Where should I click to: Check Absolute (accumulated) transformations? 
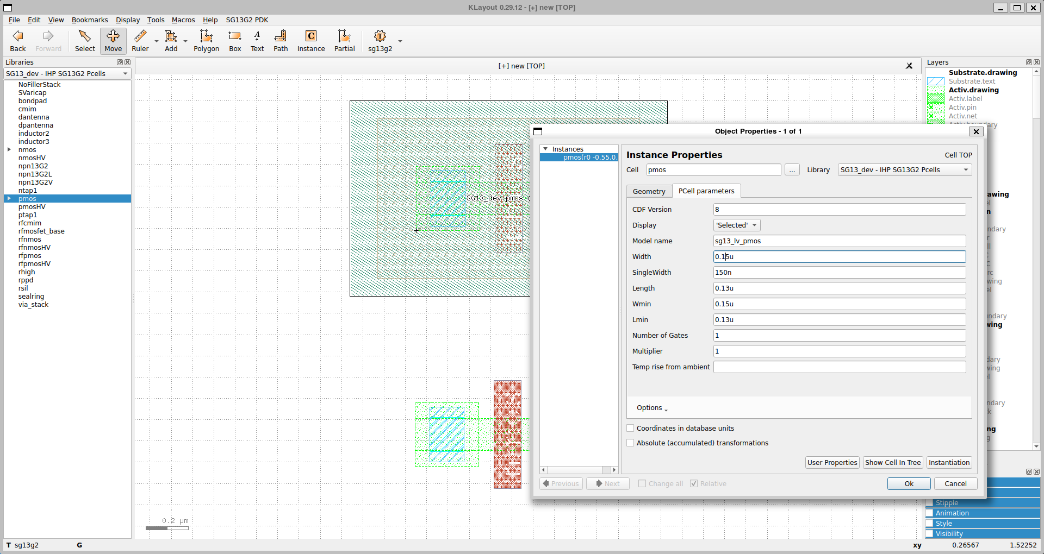631,443
